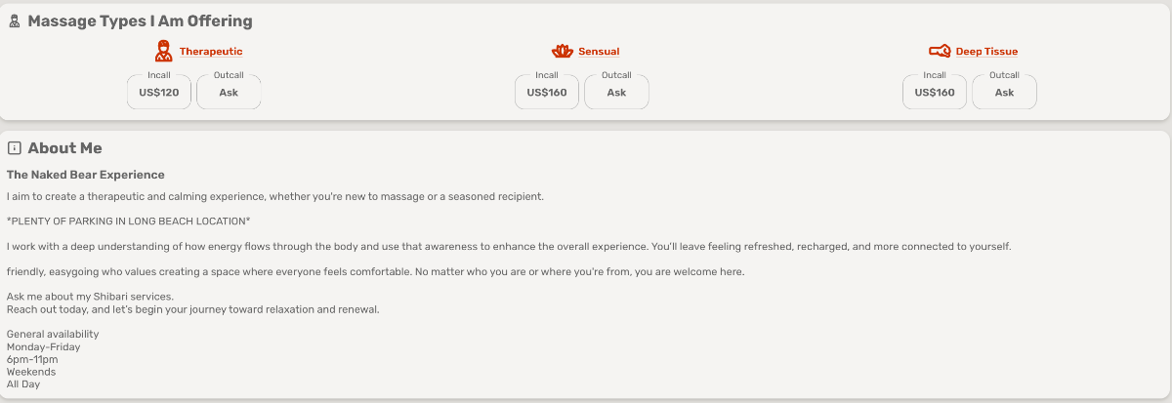This screenshot has width=1172, height=403.
Task: Click the Shibari services sentence
Action: tap(90, 297)
